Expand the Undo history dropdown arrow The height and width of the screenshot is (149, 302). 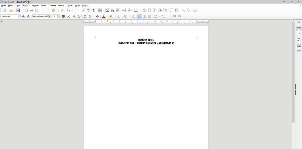(x=71, y=10)
